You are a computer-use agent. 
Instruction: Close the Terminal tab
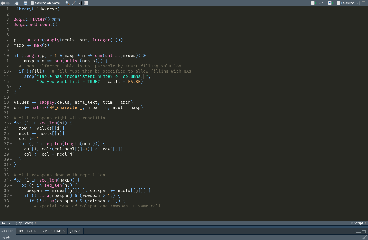35,231
